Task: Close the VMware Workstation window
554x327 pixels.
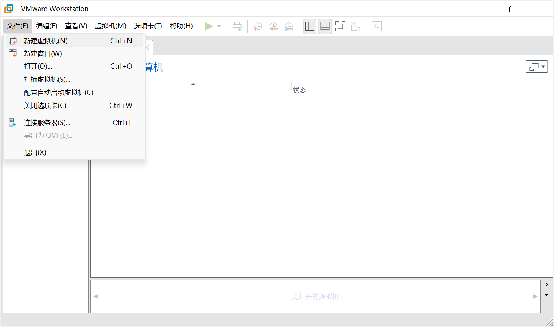Action: pyautogui.click(x=539, y=9)
